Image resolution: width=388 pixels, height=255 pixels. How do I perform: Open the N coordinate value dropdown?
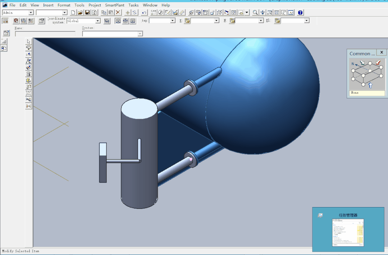[x=261, y=21]
